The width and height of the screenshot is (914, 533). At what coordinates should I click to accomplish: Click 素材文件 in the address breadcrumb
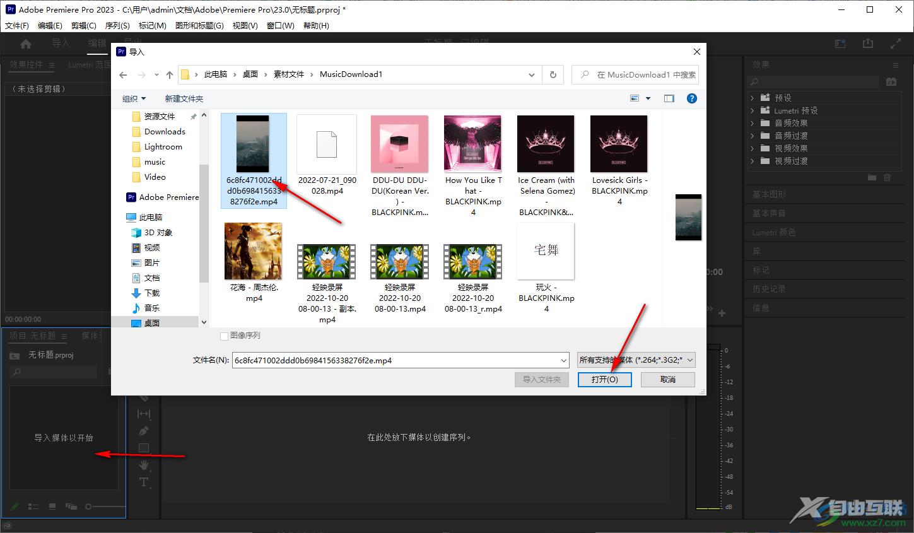click(289, 74)
